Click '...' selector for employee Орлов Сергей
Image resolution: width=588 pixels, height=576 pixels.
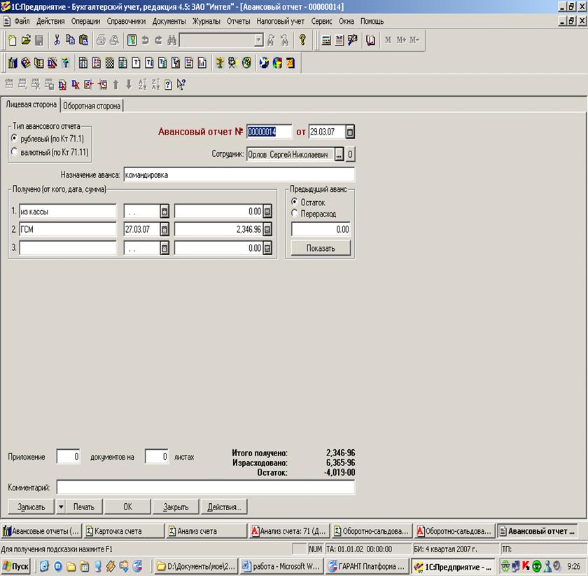339,154
